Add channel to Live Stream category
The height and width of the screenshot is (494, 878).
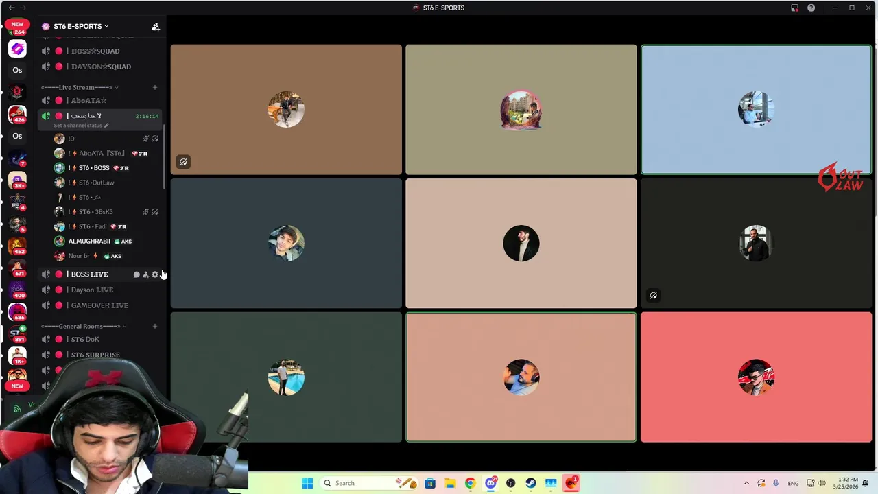click(x=155, y=87)
